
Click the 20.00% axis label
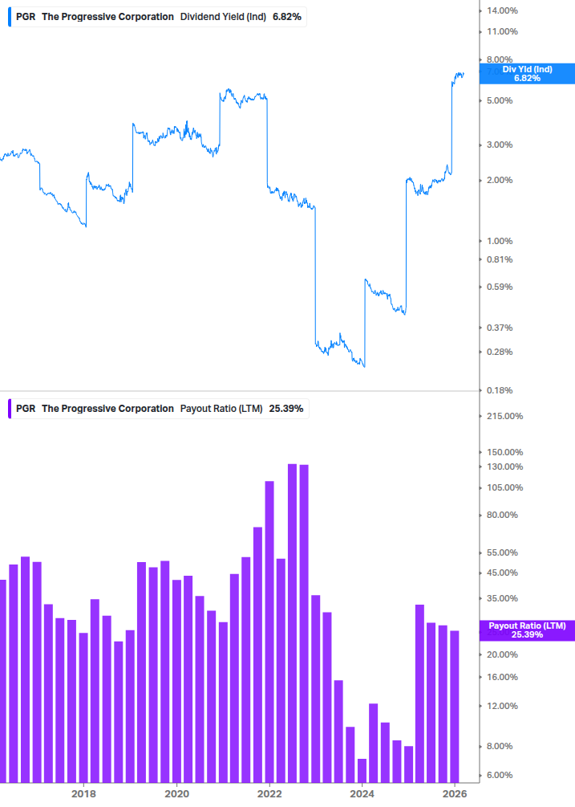point(502,654)
